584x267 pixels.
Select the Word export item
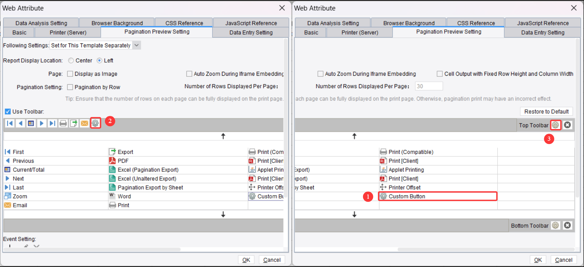point(178,196)
